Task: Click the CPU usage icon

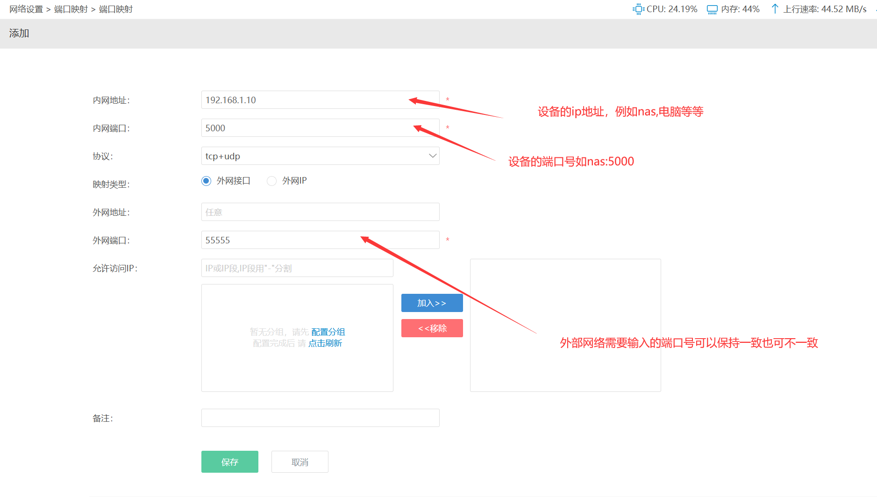Action: click(x=638, y=8)
